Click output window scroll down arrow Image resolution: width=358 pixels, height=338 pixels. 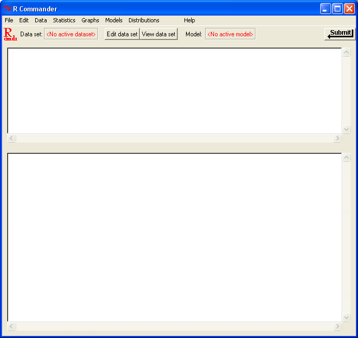pyautogui.click(x=347, y=317)
